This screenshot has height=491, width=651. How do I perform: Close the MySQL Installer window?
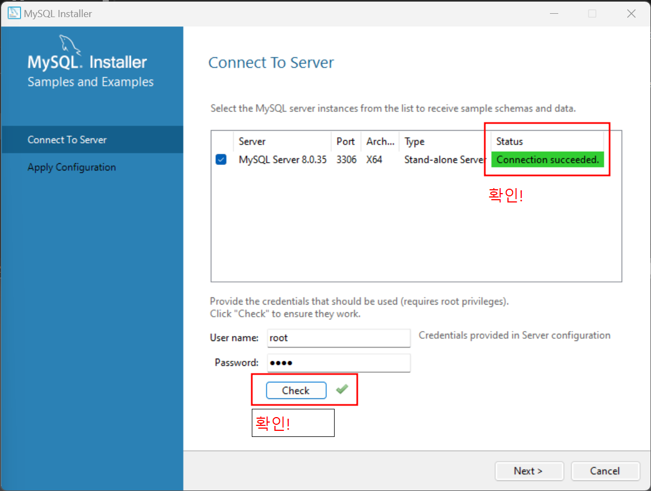[631, 14]
